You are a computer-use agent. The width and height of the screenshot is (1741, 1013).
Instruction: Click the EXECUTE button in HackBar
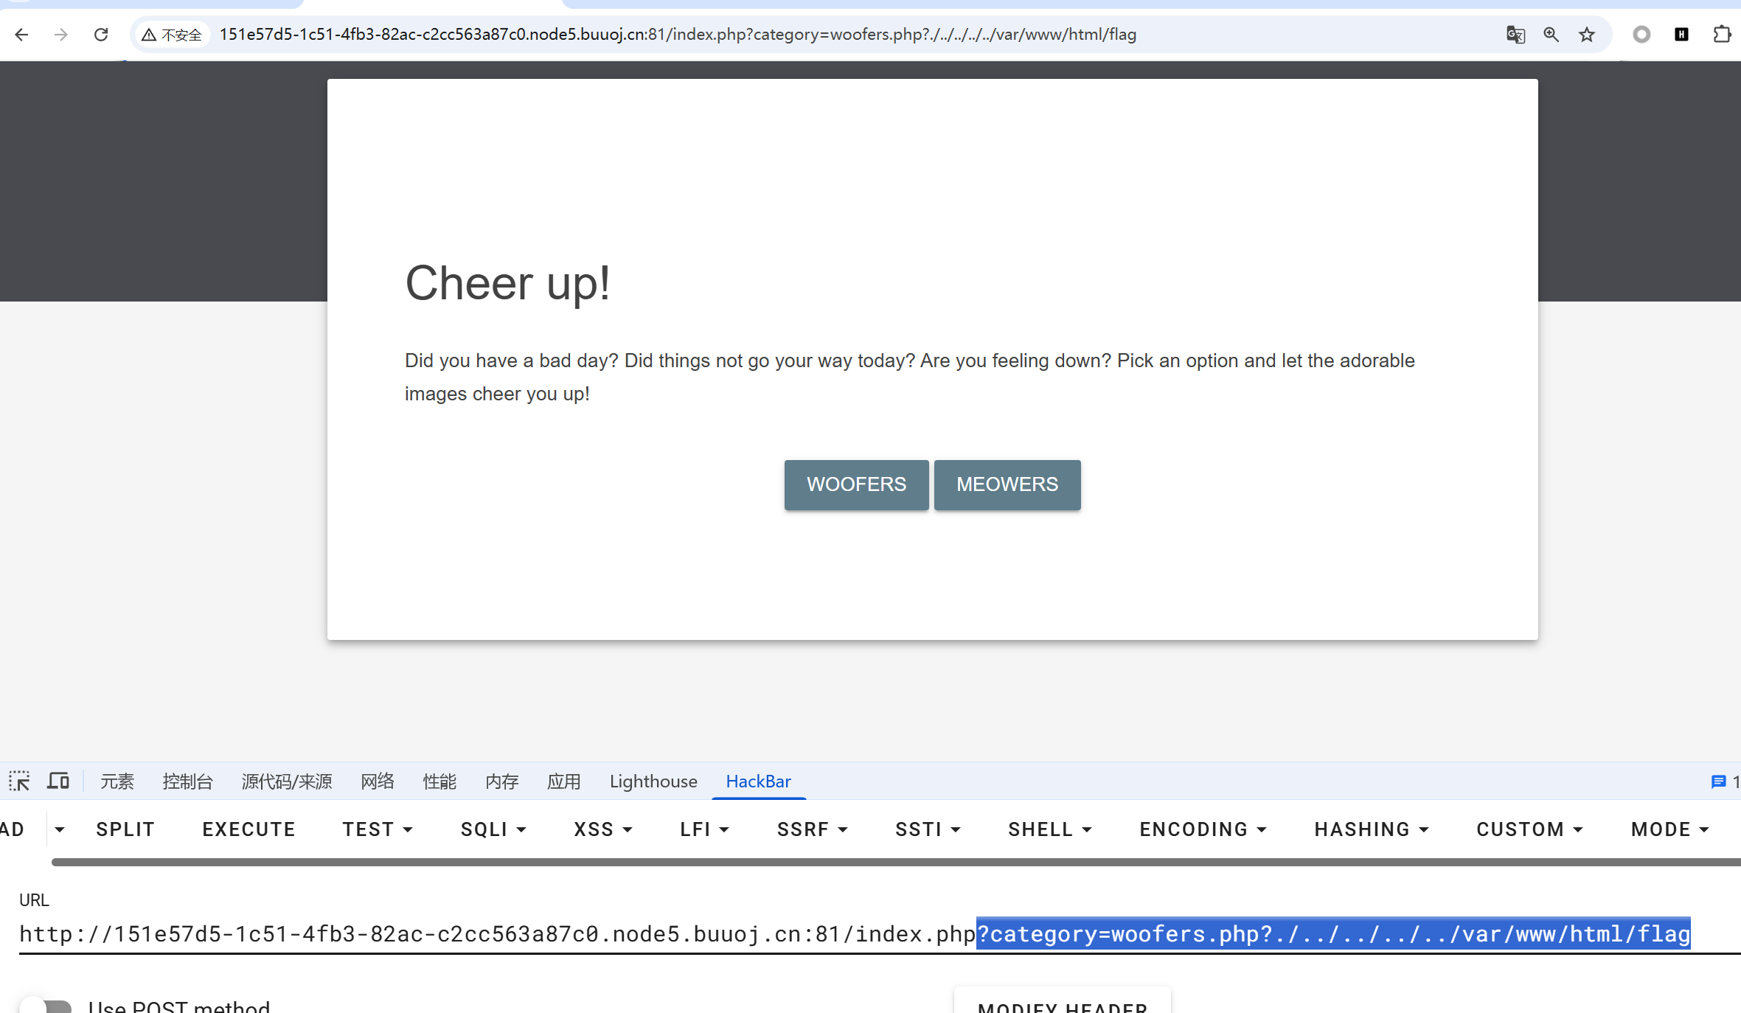[249, 829]
